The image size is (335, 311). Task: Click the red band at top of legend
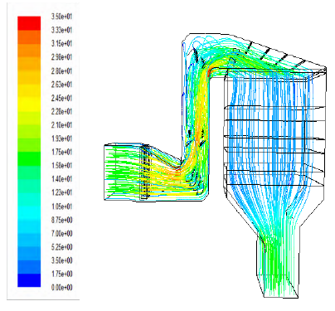29,23
